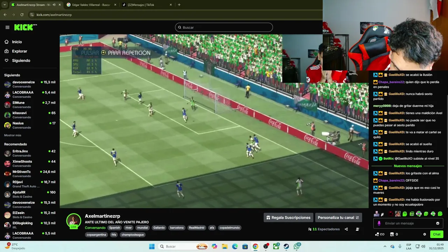This screenshot has height=252, width=448.
Task: Open WhatsApp from the taskbar
Action: tap(297, 246)
